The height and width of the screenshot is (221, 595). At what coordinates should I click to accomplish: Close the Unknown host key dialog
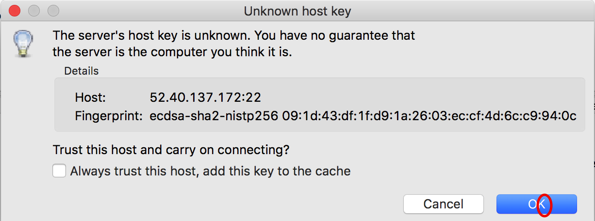(15, 10)
